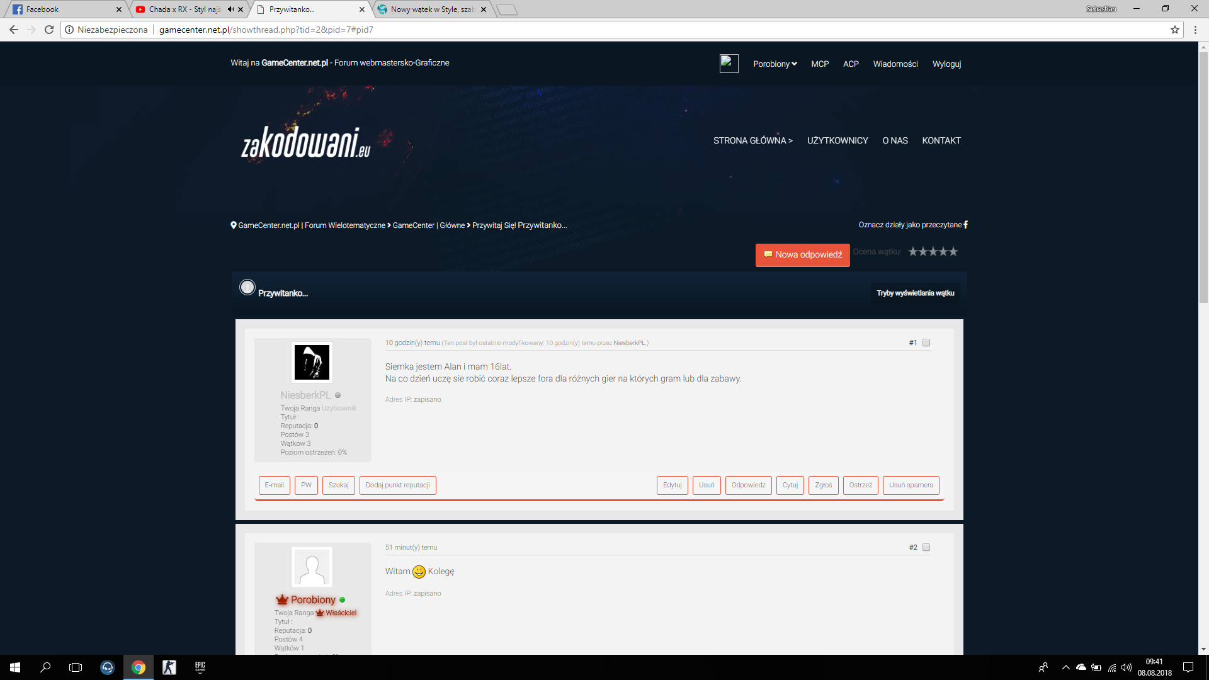Open Chrome from the Windows taskbar
This screenshot has height=680, width=1209.
pos(139,667)
